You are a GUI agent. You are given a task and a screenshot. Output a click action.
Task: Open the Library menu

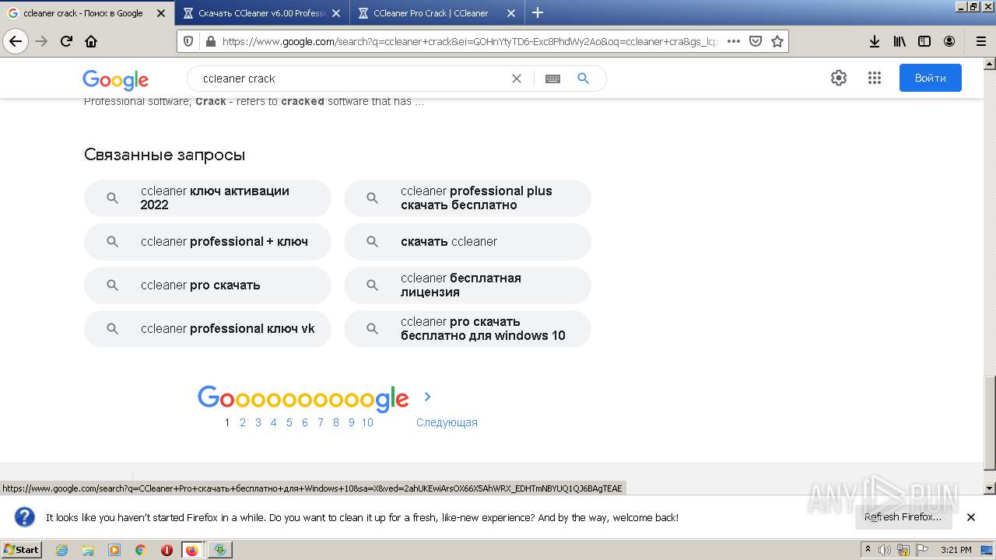point(900,41)
